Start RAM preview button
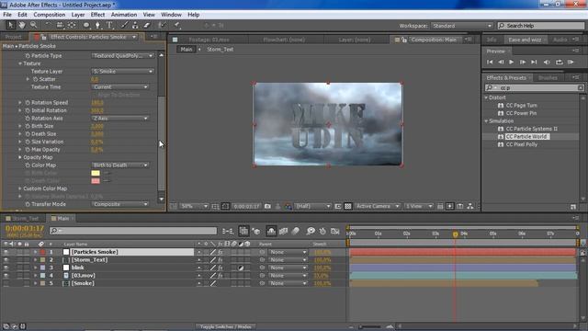Viewport: 588px width, 331px height. [x=571, y=62]
